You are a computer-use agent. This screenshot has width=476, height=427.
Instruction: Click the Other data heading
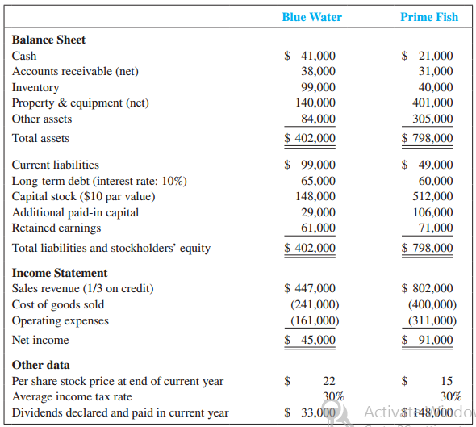[x=40, y=365]
